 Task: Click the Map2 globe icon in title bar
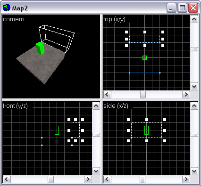click(7, 8)
